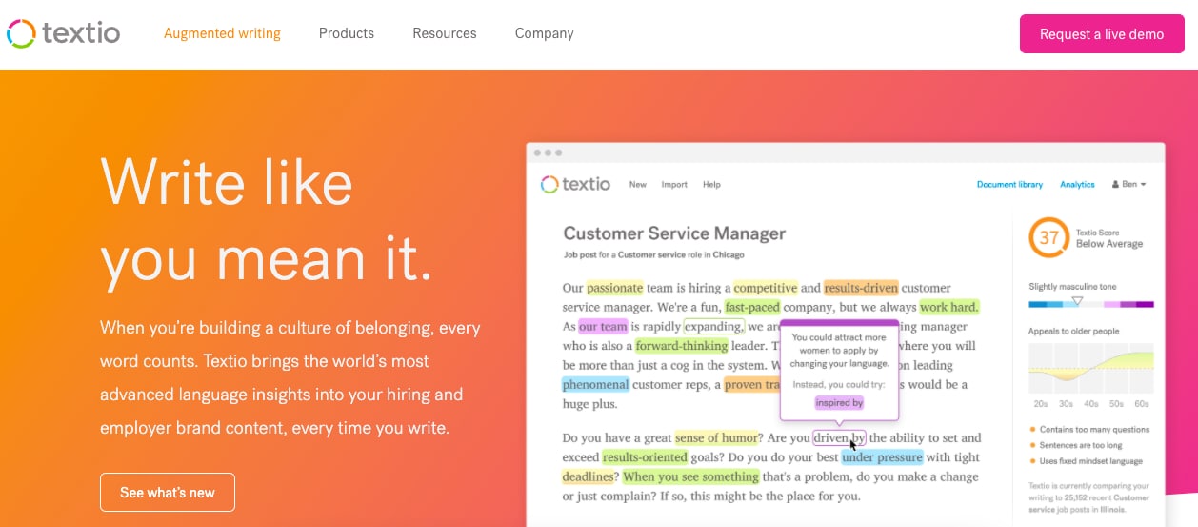Image resolution: width=1198 pixels, height=527 pixels.
Task: Click the outlined phrase driven by
Action: pos(839,438)
